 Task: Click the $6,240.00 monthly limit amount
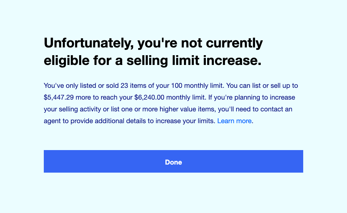tap(149, 98)
